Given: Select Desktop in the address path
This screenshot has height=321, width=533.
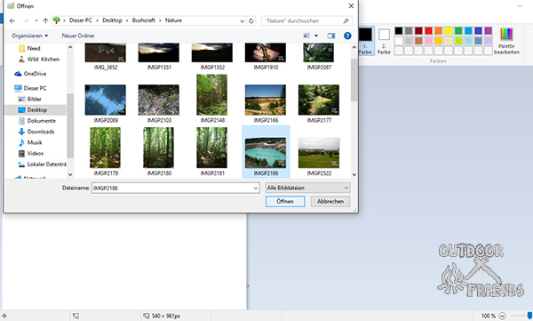Looking at the screenshot, I should tap(112, 20).
